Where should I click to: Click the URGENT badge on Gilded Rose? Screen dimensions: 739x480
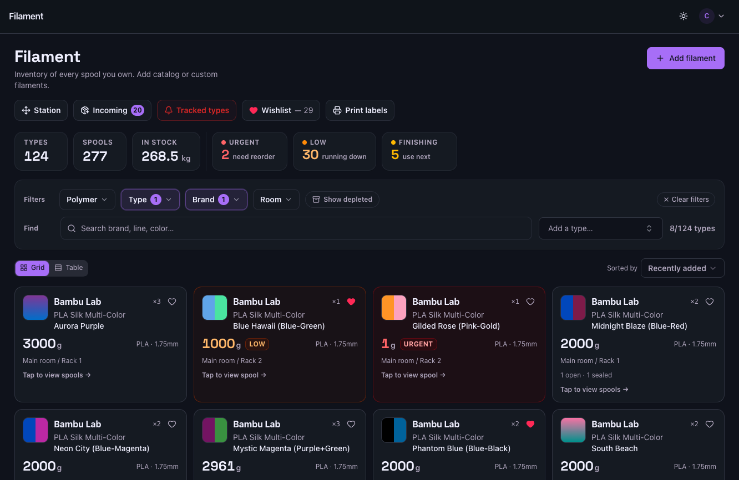tap(418, 344)
